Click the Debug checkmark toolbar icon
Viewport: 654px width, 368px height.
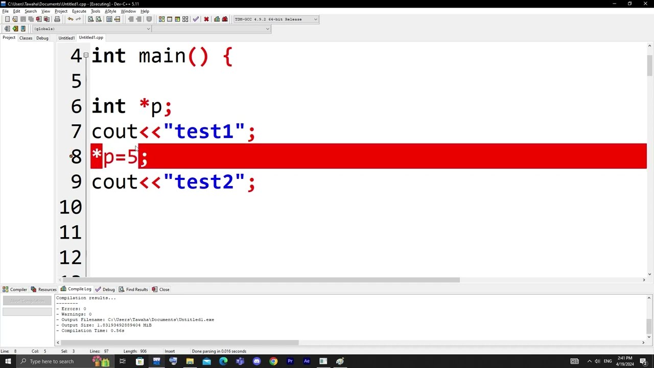[196, 19]
